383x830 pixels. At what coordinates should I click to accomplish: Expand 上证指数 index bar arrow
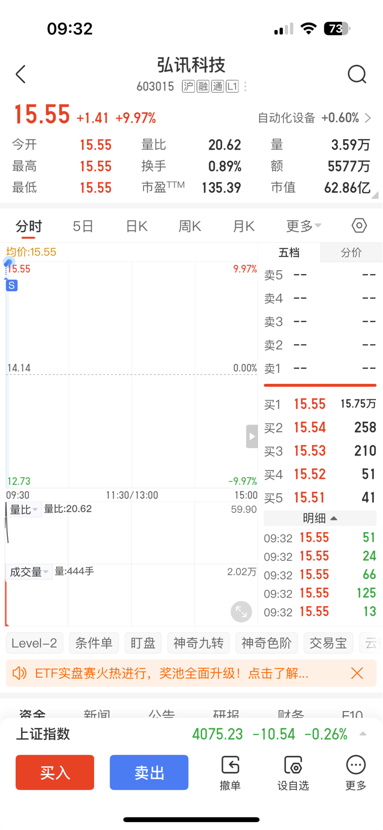[x=363, y=734]
